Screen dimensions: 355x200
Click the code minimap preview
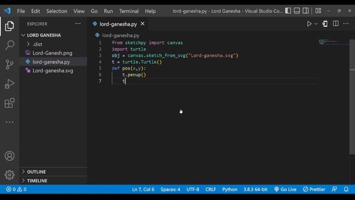coord(333,42)
